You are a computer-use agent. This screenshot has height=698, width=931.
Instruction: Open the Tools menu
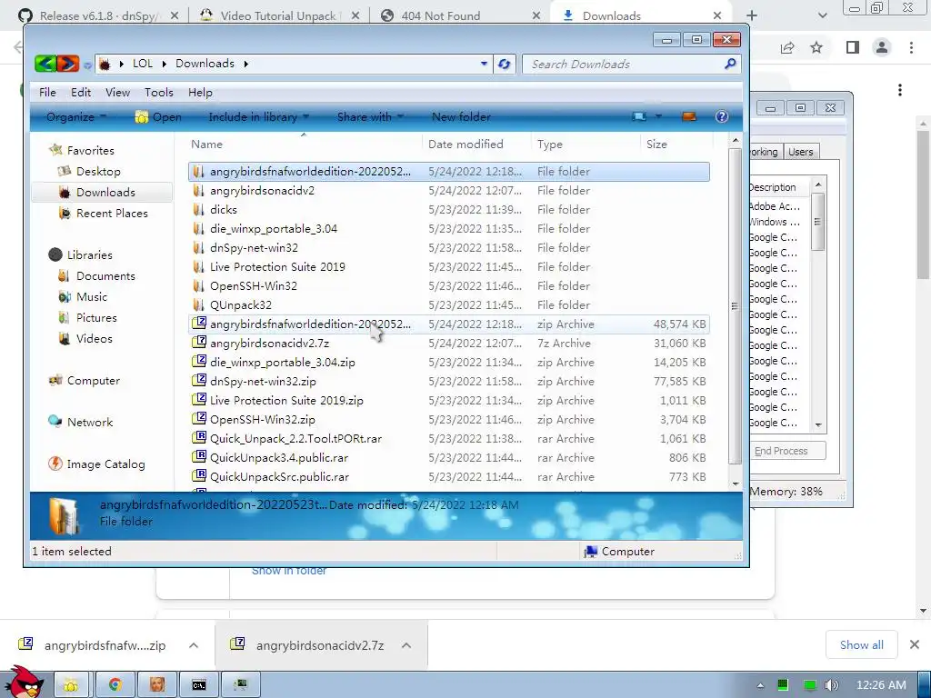159,93
